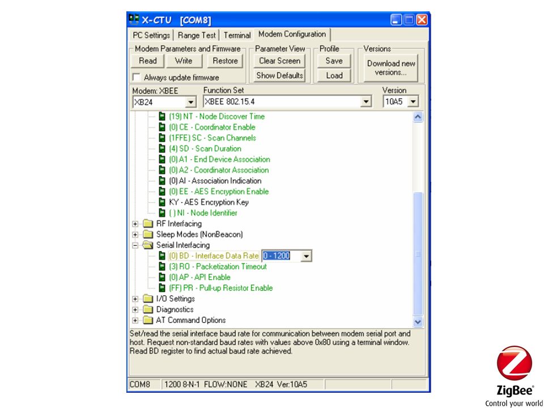This screenshot has width=544, height=408.
Task: Select (4) SD - Scan Duration row
Action: click(205, 149)
